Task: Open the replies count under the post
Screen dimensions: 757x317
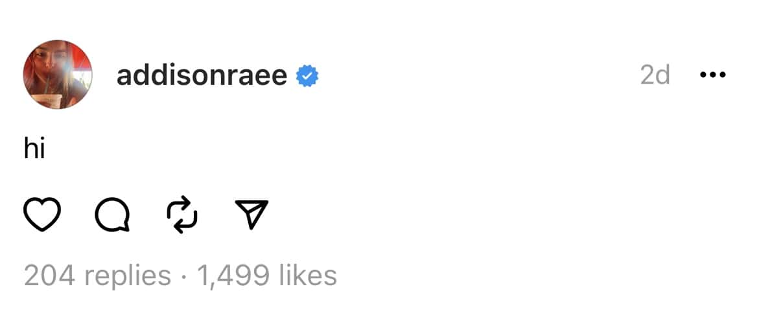Action: click(x=97, y=276)
